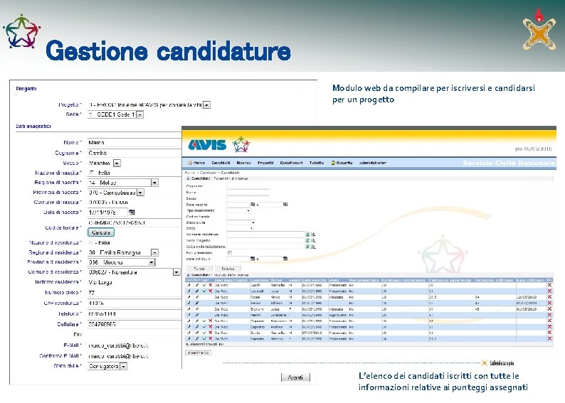Toggle the Non presentato checkbox
The height and width of the screenshot is (403, 565).
pos(230,252)
